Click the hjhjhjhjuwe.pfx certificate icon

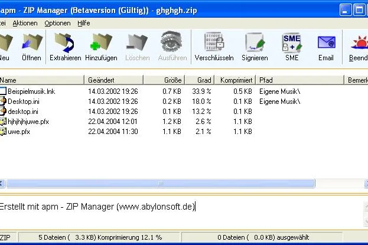[3, 122]
